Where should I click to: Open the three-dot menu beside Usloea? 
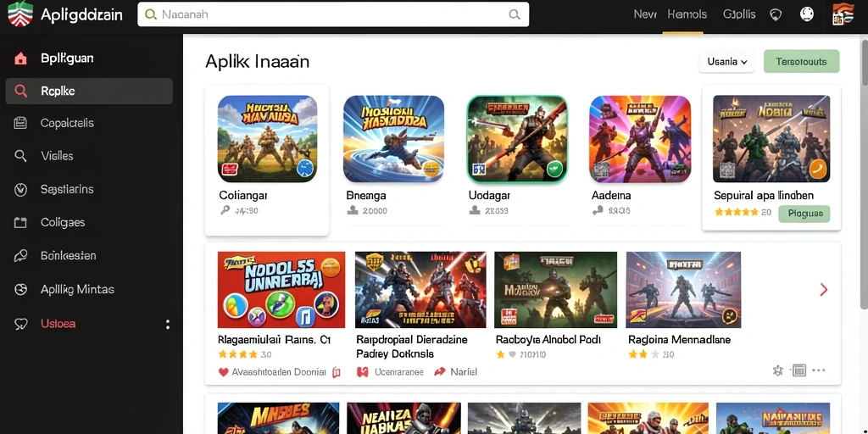pos(168,325)
